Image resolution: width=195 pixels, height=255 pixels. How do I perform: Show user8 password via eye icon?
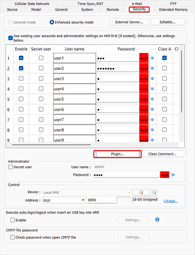[x=152, y=130]
